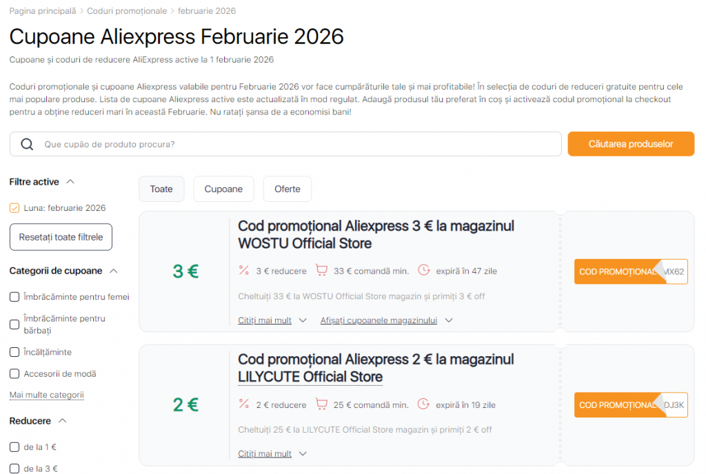The width and height of the screenshot is (706, 474).
Task: Click Mai multe categorii link
Action: tap(46, 394)
